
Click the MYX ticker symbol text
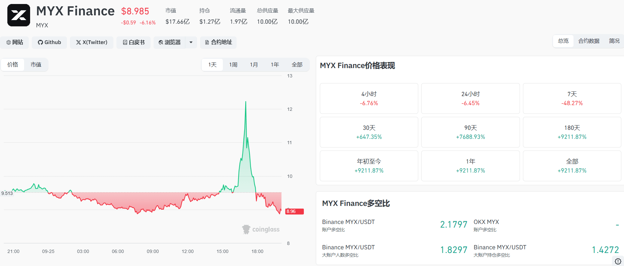point(42,25)
